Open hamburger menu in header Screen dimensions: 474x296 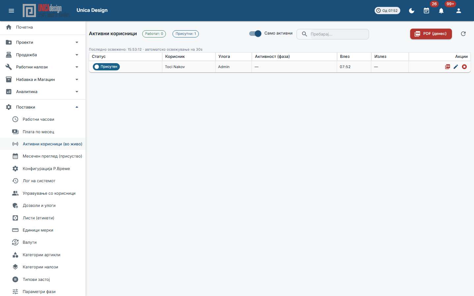[x=11, y=11]
